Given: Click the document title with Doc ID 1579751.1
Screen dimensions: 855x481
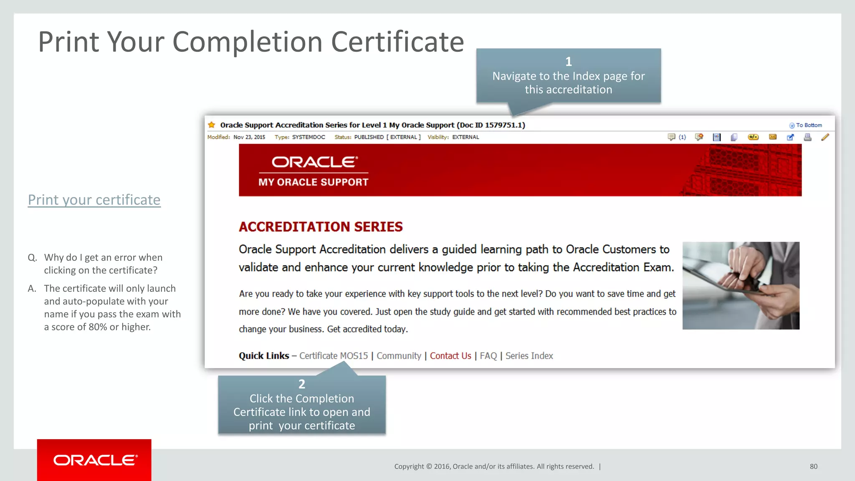Looking at the screenshot, I should tap(372, 125).
